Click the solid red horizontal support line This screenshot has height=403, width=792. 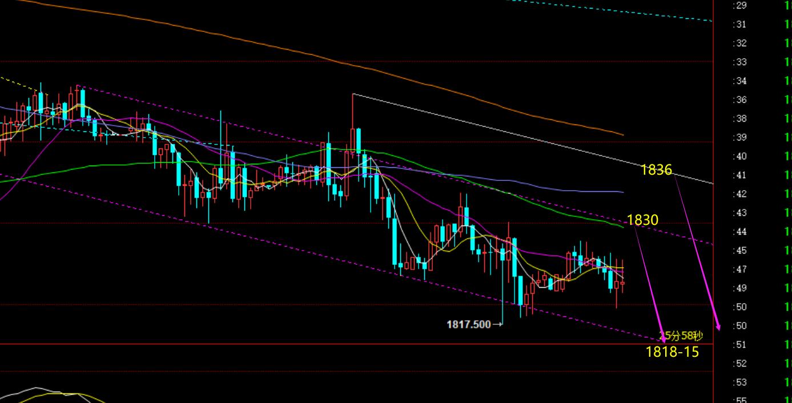point(343,344)
